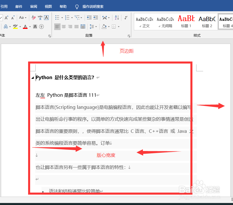Apply the 标题 2 style
Screen dimensions: 233x205
click(207, 22)
